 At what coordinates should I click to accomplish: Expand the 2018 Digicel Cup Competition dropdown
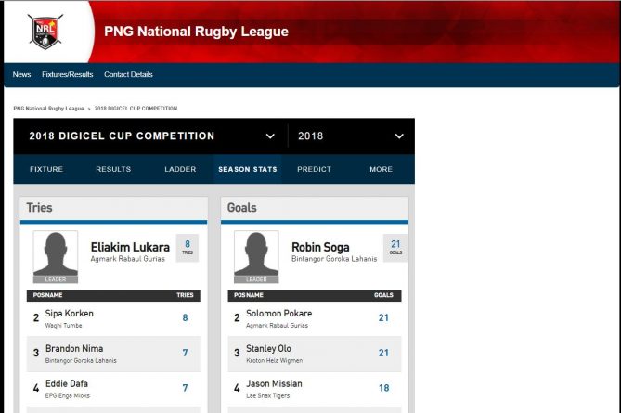(x=270, y=136)
